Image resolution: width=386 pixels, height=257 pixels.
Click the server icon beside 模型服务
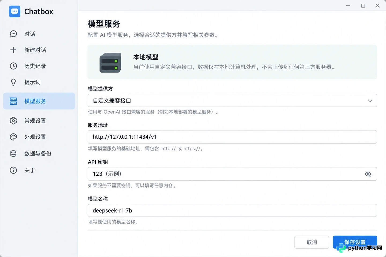point(13,101)
